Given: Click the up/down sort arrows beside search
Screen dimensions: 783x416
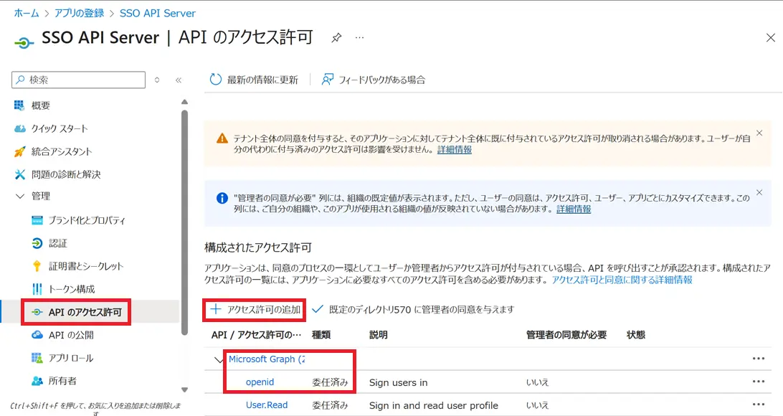Looking at the screenshot, I should (157, 80).
